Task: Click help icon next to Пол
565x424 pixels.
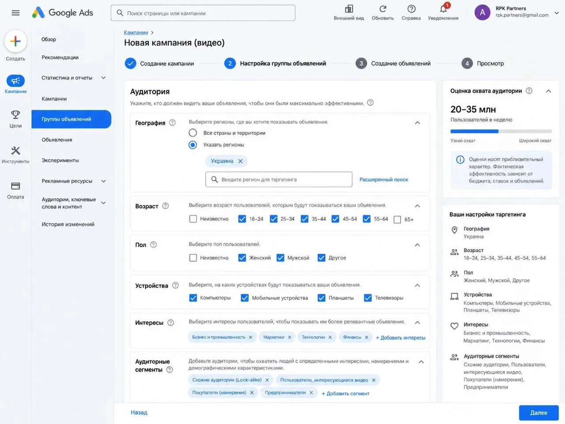Action: tap(154, 245)
